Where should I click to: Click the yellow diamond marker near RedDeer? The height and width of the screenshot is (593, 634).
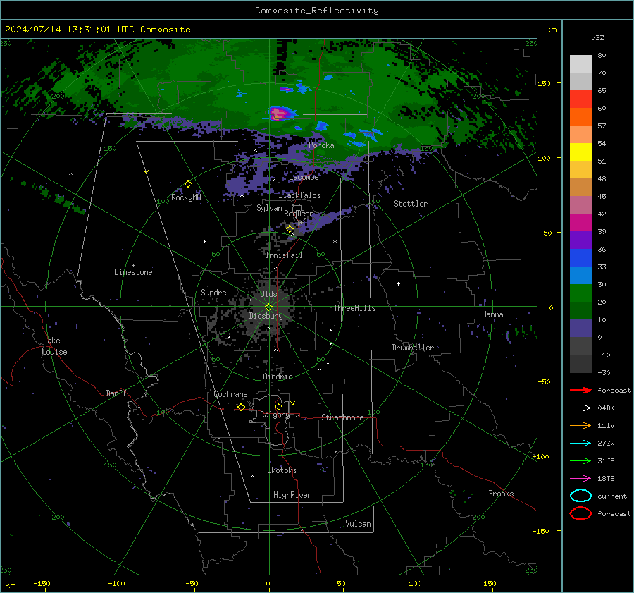pos(290,229)
